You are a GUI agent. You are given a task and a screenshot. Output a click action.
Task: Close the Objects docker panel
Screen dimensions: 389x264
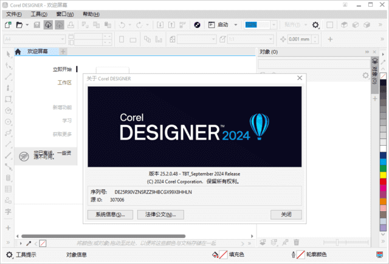point(374,52)
